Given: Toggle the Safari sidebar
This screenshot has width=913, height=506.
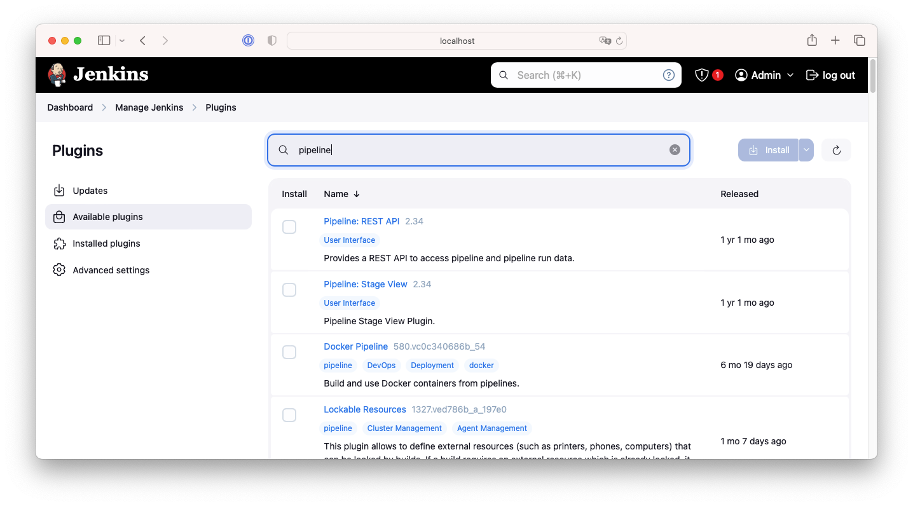Looking at the screenshot, I should (104, 41).
